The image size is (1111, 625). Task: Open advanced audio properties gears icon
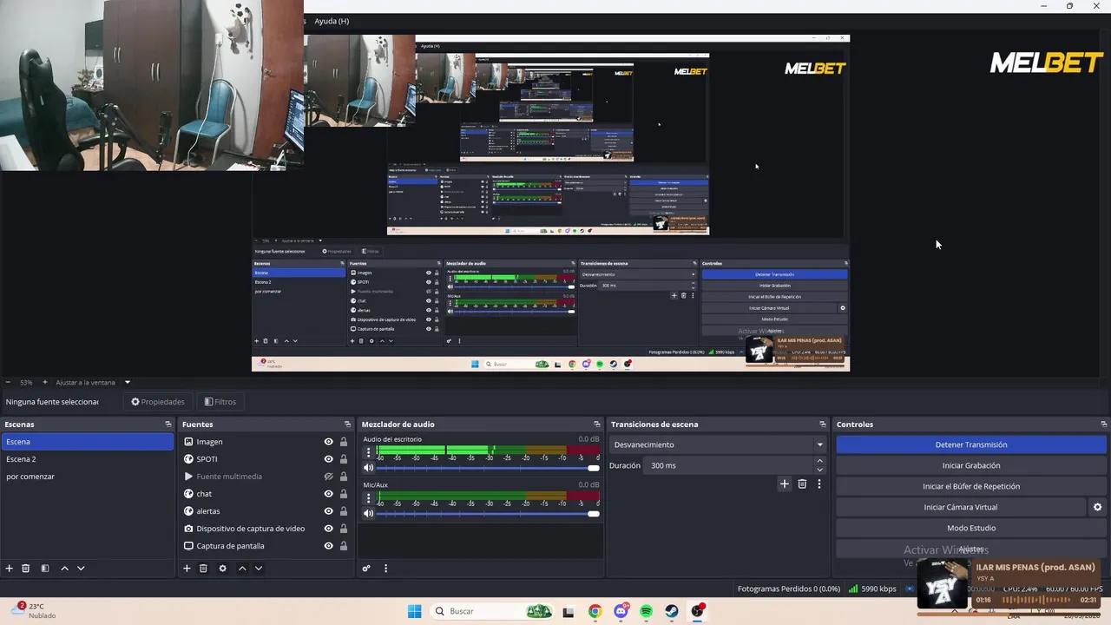[x=366, y=569]
